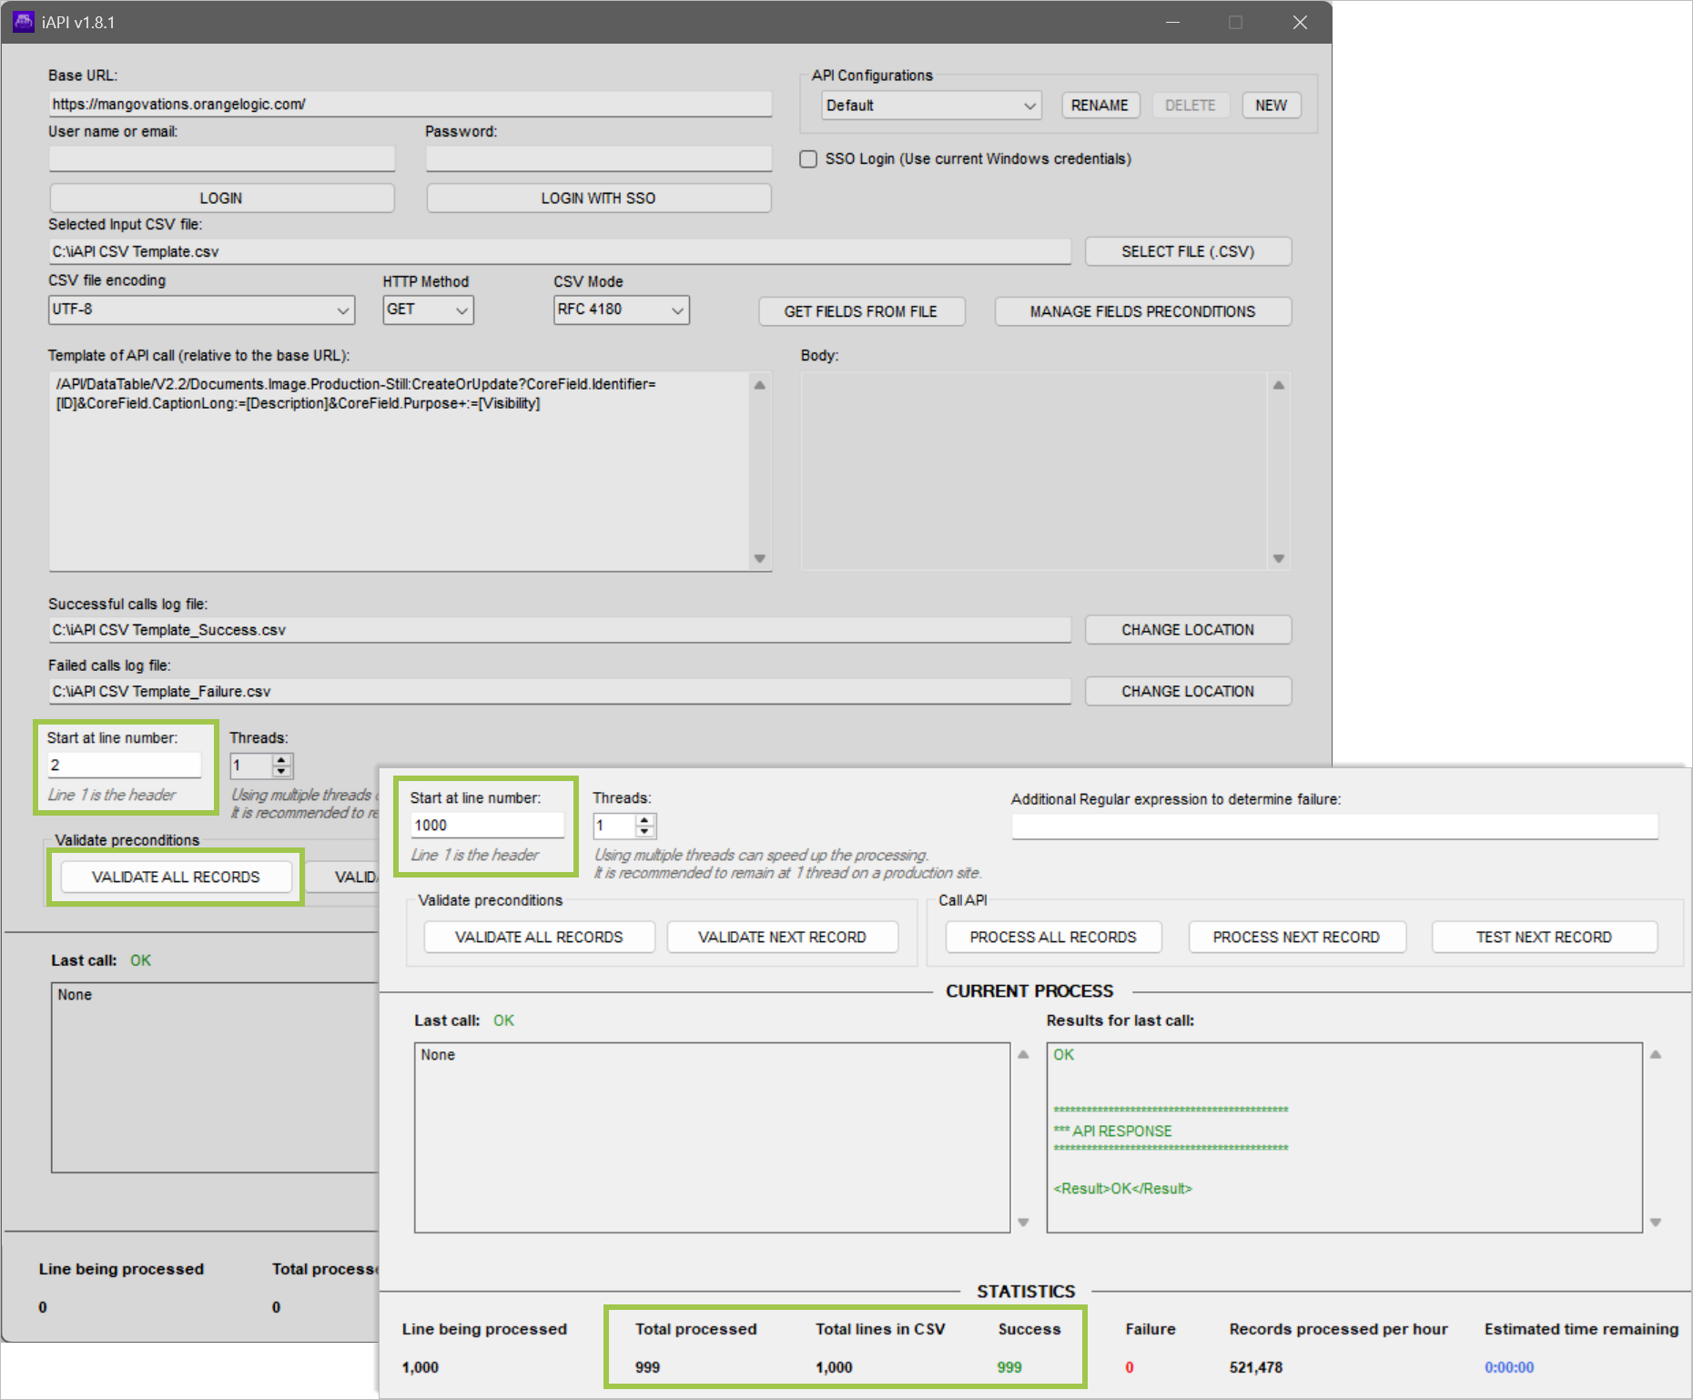Click the Password field

point(599,159)
